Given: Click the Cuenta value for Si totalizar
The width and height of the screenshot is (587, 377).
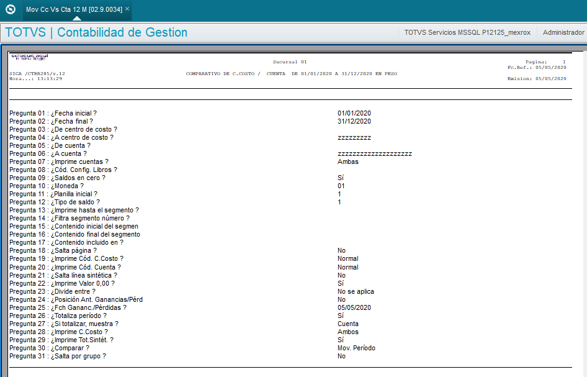Looking at the screenshot, I should 347,324.
